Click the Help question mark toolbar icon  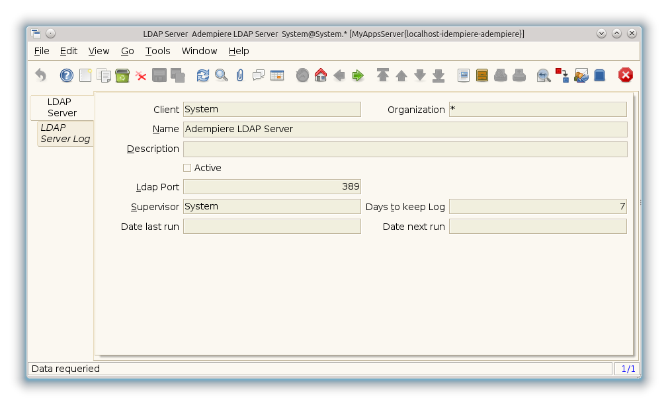tap(66, 75)
